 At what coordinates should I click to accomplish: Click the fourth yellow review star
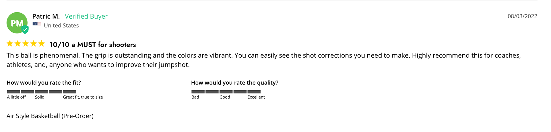pyautogui.click(x=34, y=44)
